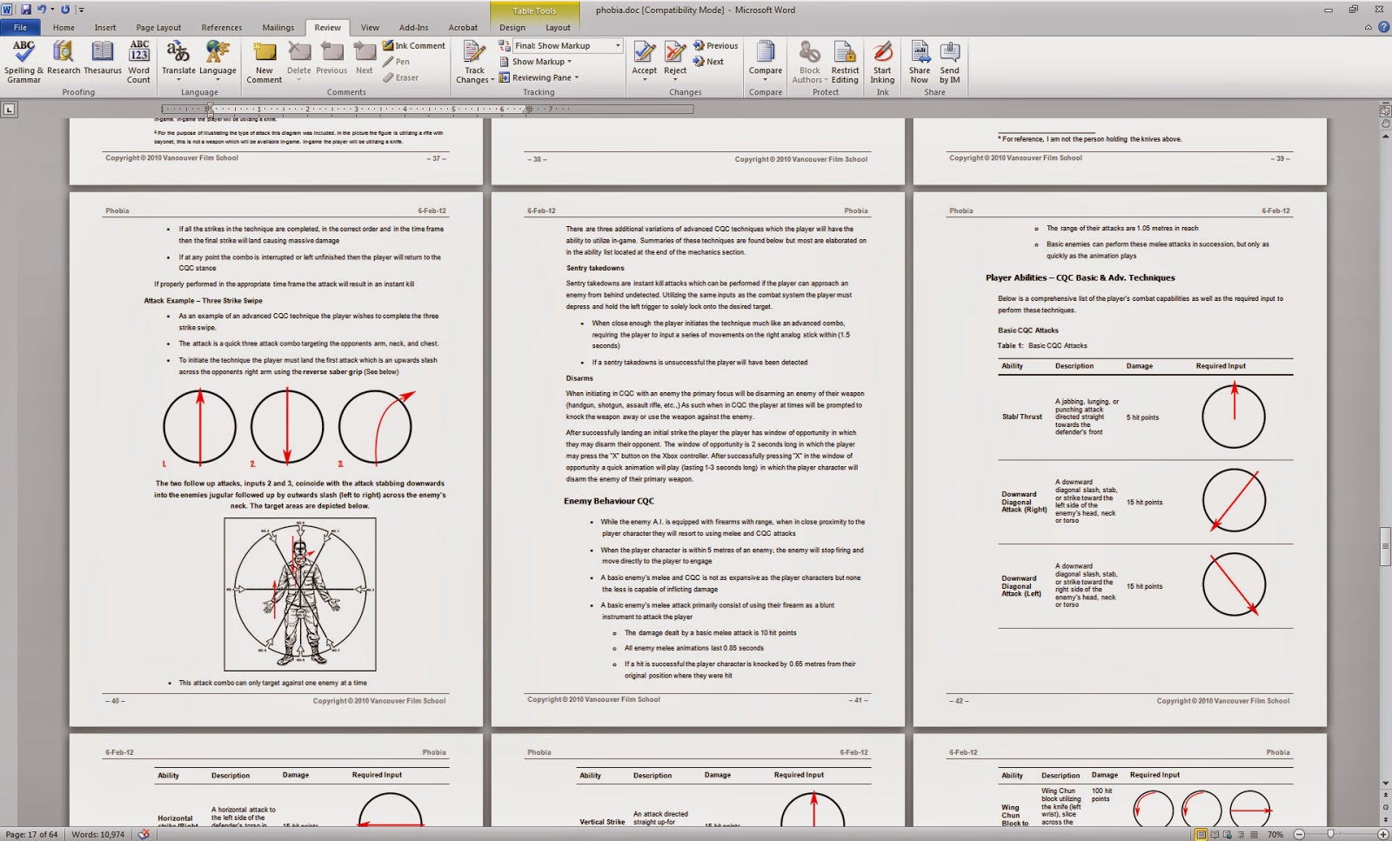Image resolution: width=1392 pixels, height=841 pixels.
Task: Go to the Previous comment
Action: click(331, 58)
